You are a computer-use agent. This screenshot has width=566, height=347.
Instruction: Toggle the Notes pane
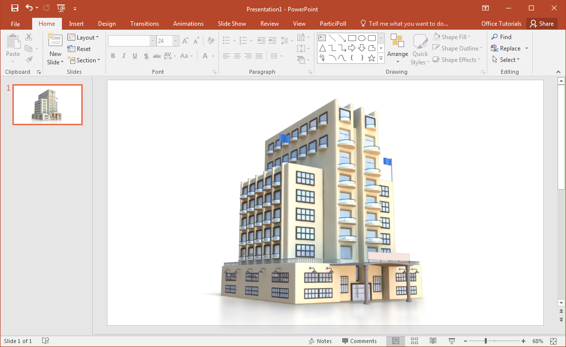coord(320,341)
